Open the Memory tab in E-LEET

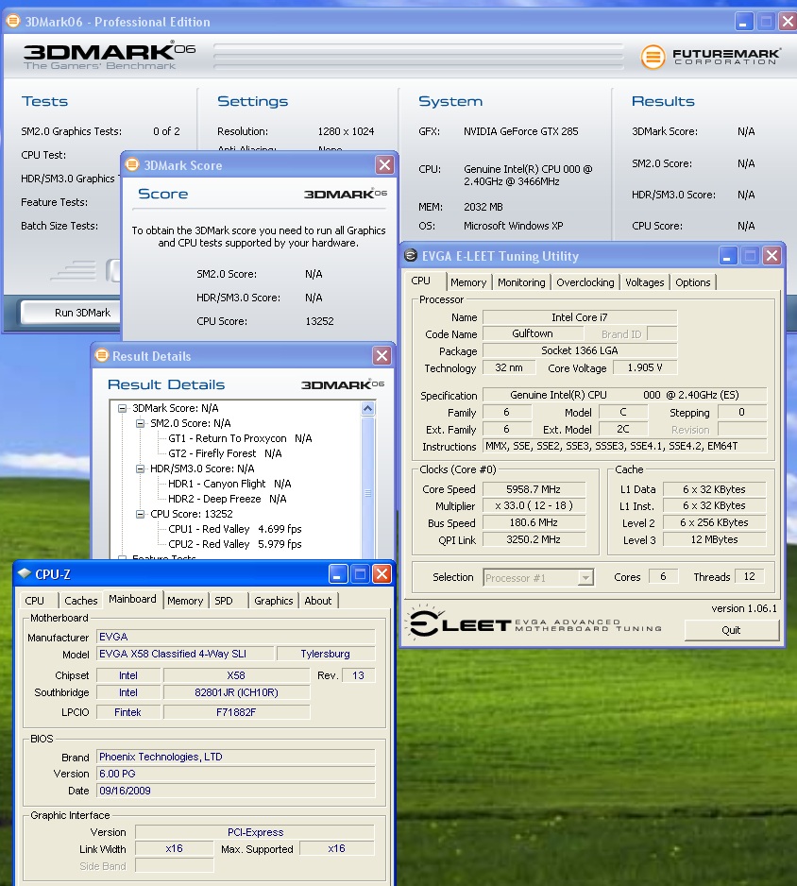tap(468, 282)
